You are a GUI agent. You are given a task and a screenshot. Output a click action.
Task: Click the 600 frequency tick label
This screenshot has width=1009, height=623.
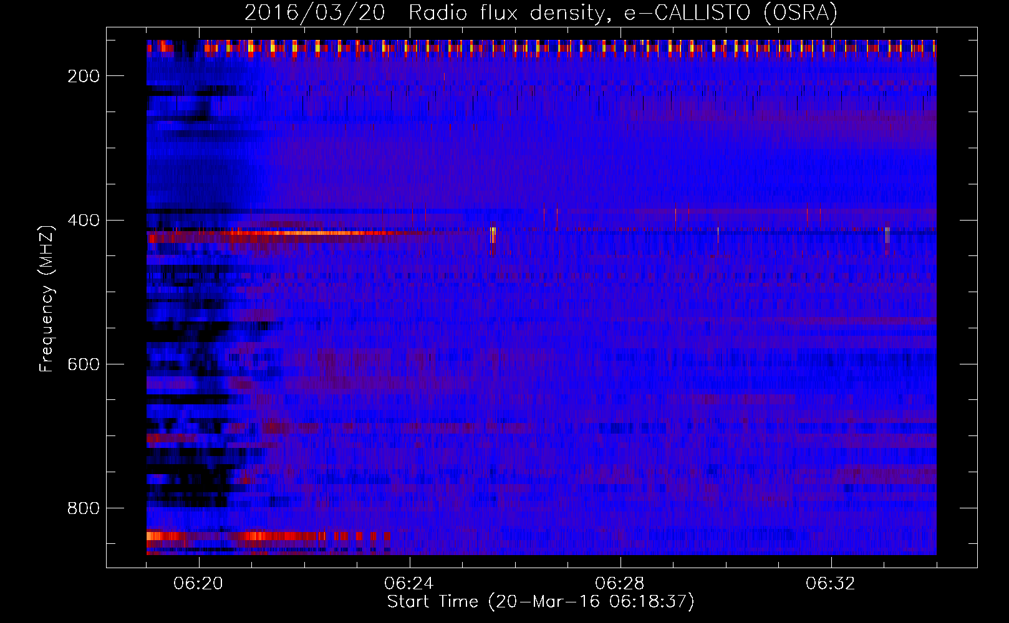[84, 364]
